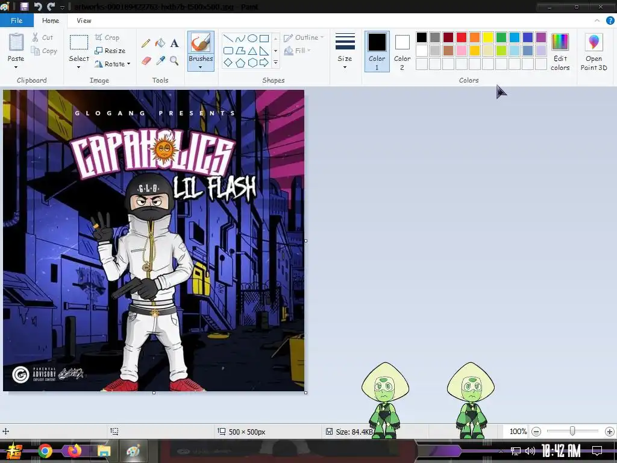Adjust the zoom slider handle
This screenshot has height=463, width=617.
pyautogui.click(x=572, y=432)
